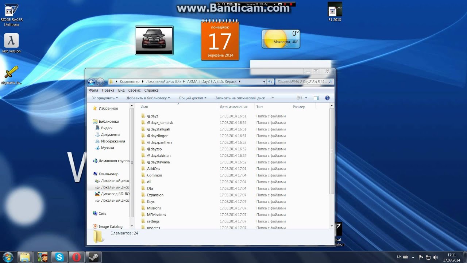This screenshot has height=263, width=467.
Task: Click the Action Center flag tray icon
Action: pos(421,257)
